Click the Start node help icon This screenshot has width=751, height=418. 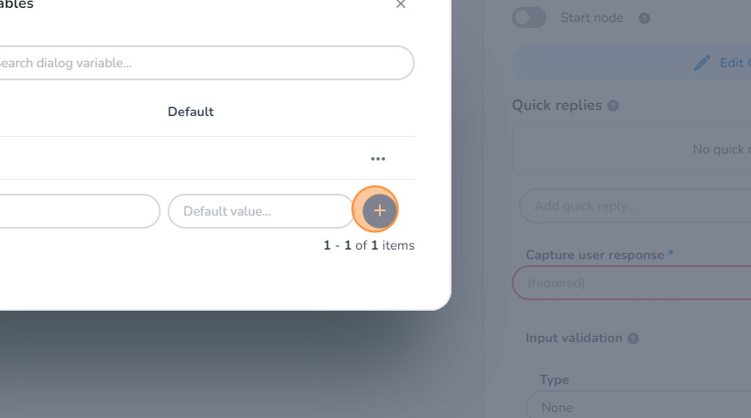[644, 17]
